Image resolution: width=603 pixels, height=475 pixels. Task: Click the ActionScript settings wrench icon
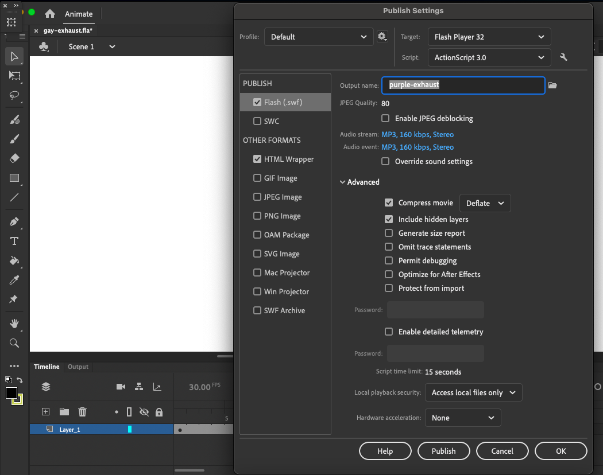tap(563, 57)
